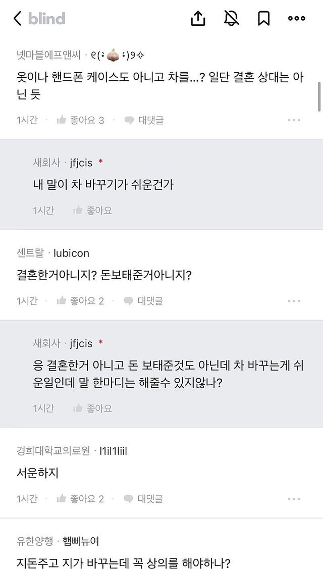323x569 pixels.
Task: Open more options for 넷마블에프앤씨 comment
Action: [294, 120]
